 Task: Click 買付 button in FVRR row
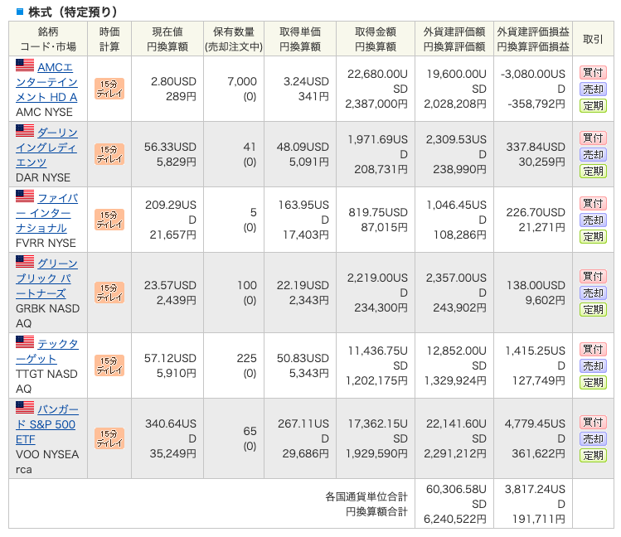pos(593,203)
